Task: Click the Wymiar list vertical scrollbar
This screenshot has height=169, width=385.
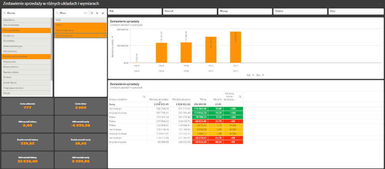Action: click(x=52, y=49)
